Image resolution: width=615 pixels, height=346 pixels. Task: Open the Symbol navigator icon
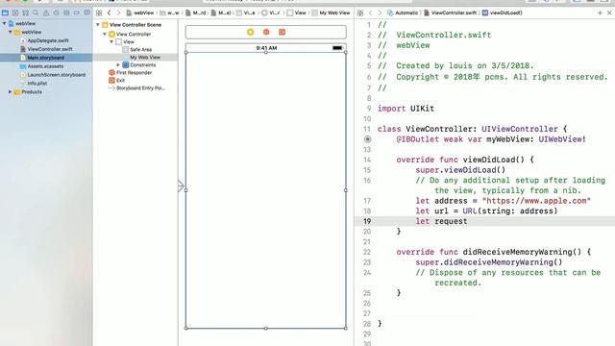pos(26,12)
